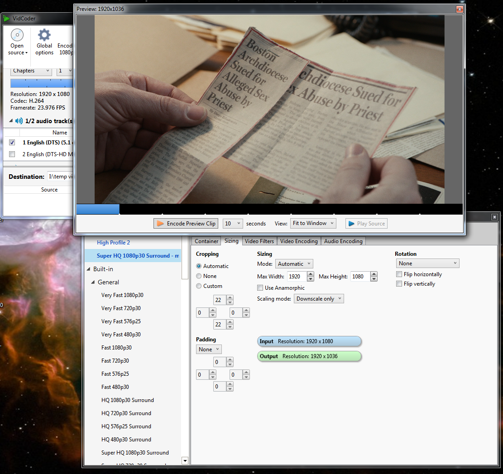503x474 pixels.
Task: Select the Super HQ 1080p30 Surround built-in preset
Action: pos(135,453)
